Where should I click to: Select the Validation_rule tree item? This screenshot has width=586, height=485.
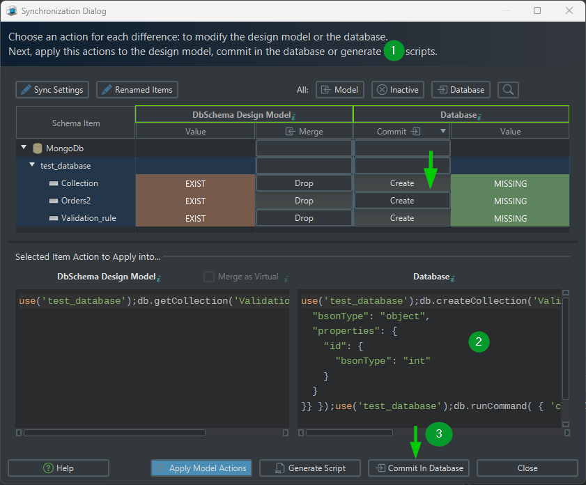coord(88,218)
